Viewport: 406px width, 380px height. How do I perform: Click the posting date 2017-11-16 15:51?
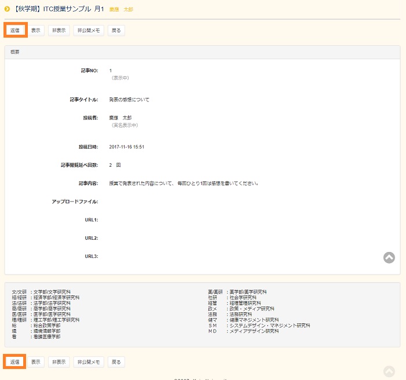[x=126, y=147]
